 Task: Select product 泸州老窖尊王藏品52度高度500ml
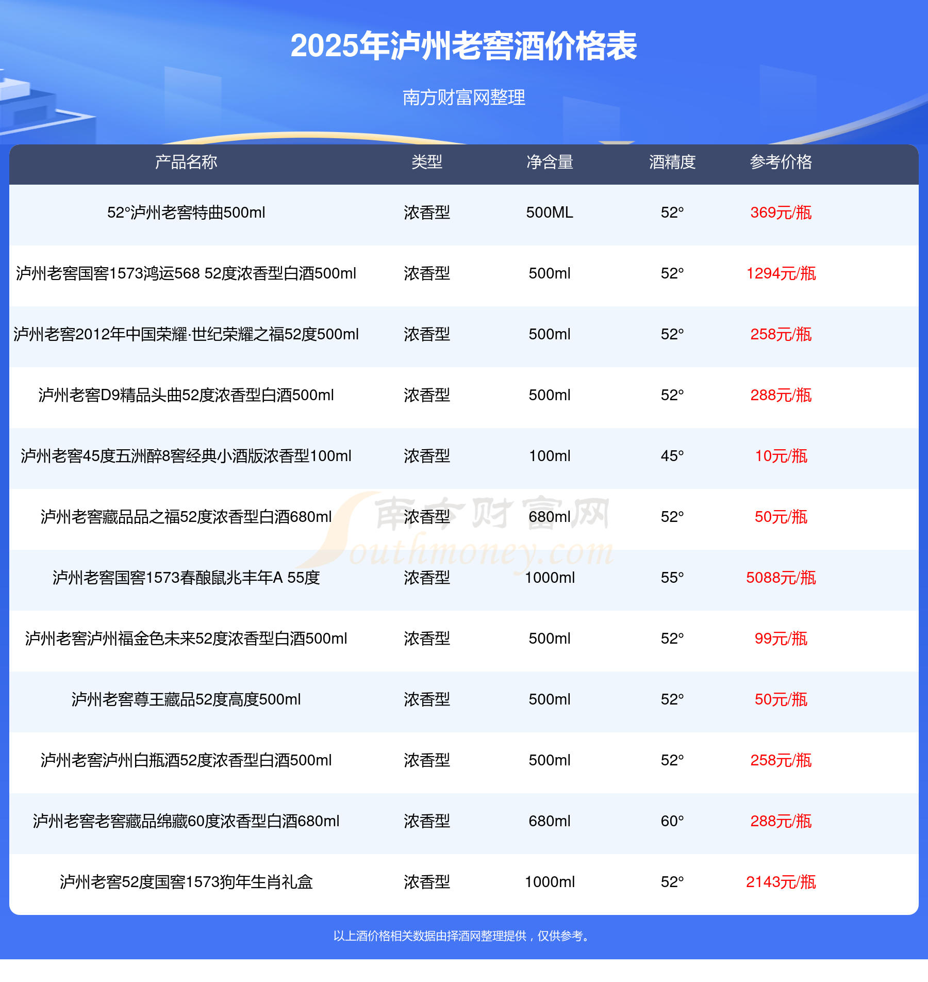pos(186,699)
